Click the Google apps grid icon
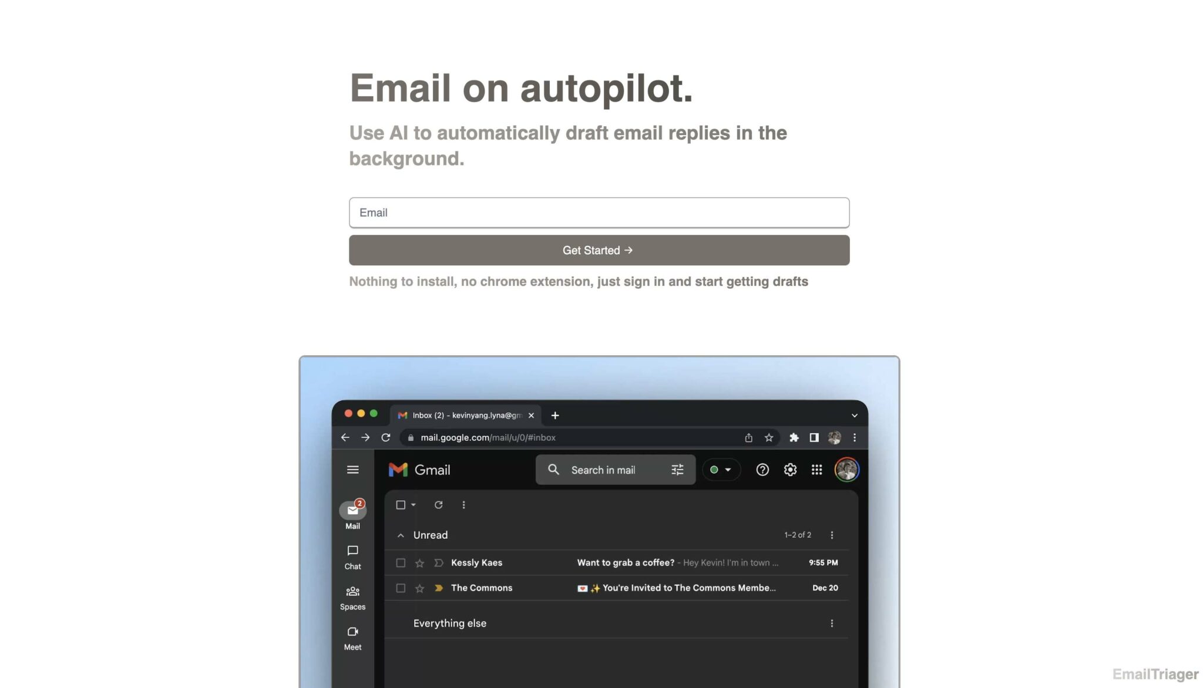The height and width of the screenshot is (688, 1203). coord(816,470)
